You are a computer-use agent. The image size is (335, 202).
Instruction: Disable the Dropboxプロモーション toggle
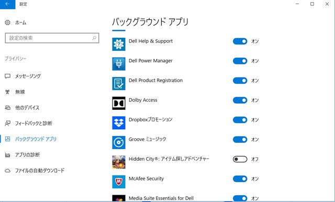pos(240,120)
